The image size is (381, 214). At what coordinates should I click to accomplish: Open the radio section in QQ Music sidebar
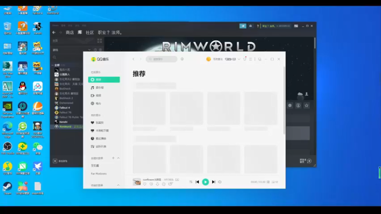click(96, 103)
